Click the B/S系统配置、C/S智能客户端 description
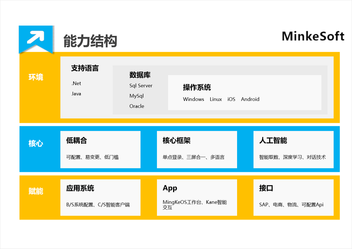This screenshot has height=249, width=352. tap(98, 205)
